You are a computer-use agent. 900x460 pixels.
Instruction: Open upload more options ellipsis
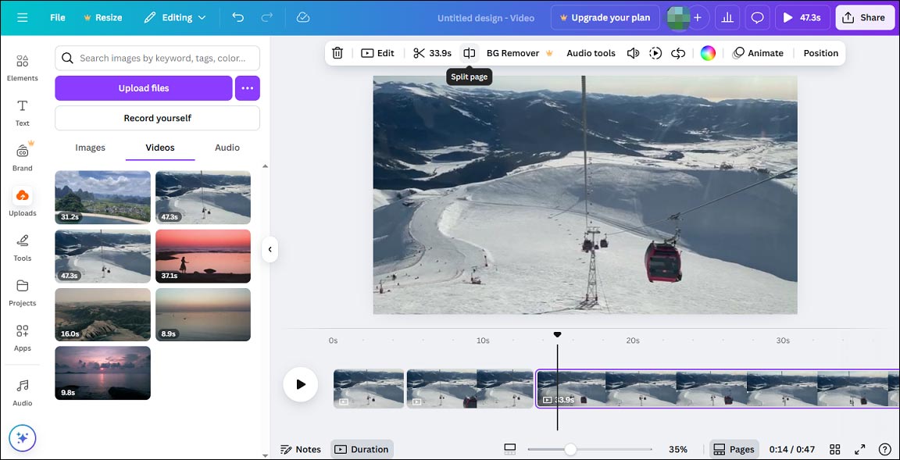click(248, 88)
